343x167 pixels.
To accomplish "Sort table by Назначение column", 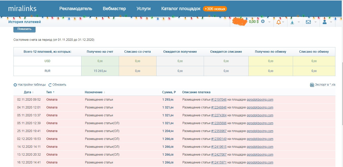I will coord(95,92).
